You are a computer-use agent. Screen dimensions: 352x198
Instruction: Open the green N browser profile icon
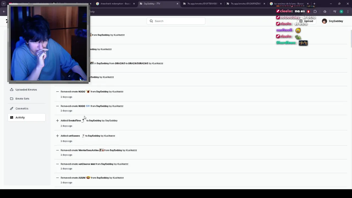pyautogui.click(x=341, y=12)
